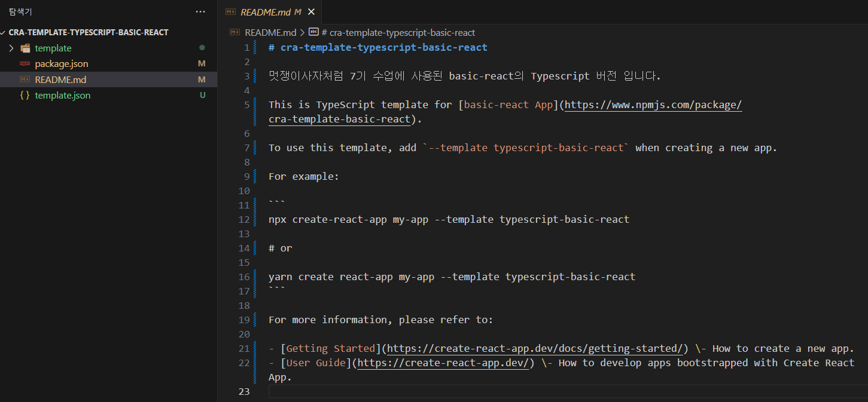
Task: Open template.json file
Action: coord(63,95)
